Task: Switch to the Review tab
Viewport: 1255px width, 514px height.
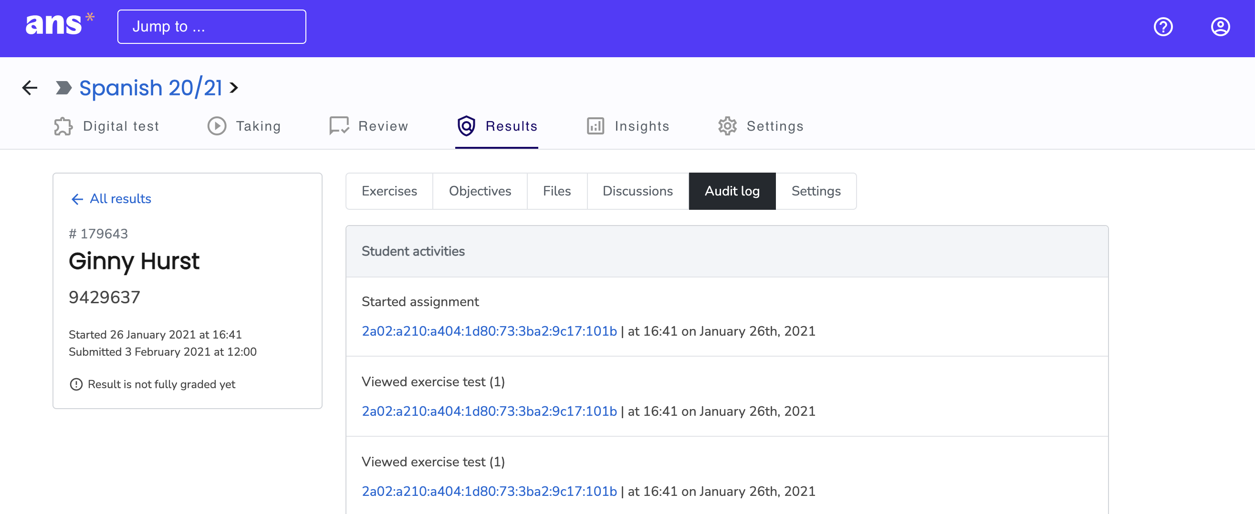Action: [x=368, y=126]
